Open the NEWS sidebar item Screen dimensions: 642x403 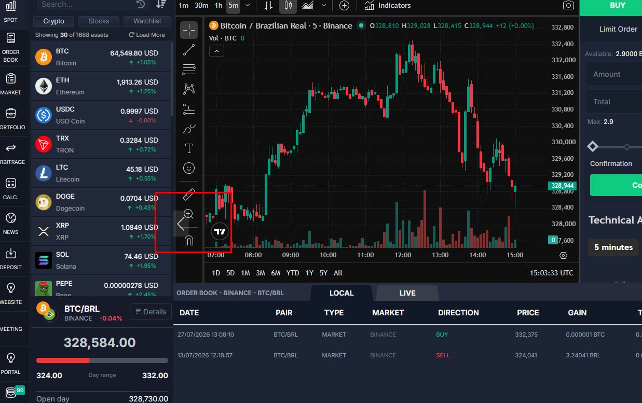tap(10, 224)
